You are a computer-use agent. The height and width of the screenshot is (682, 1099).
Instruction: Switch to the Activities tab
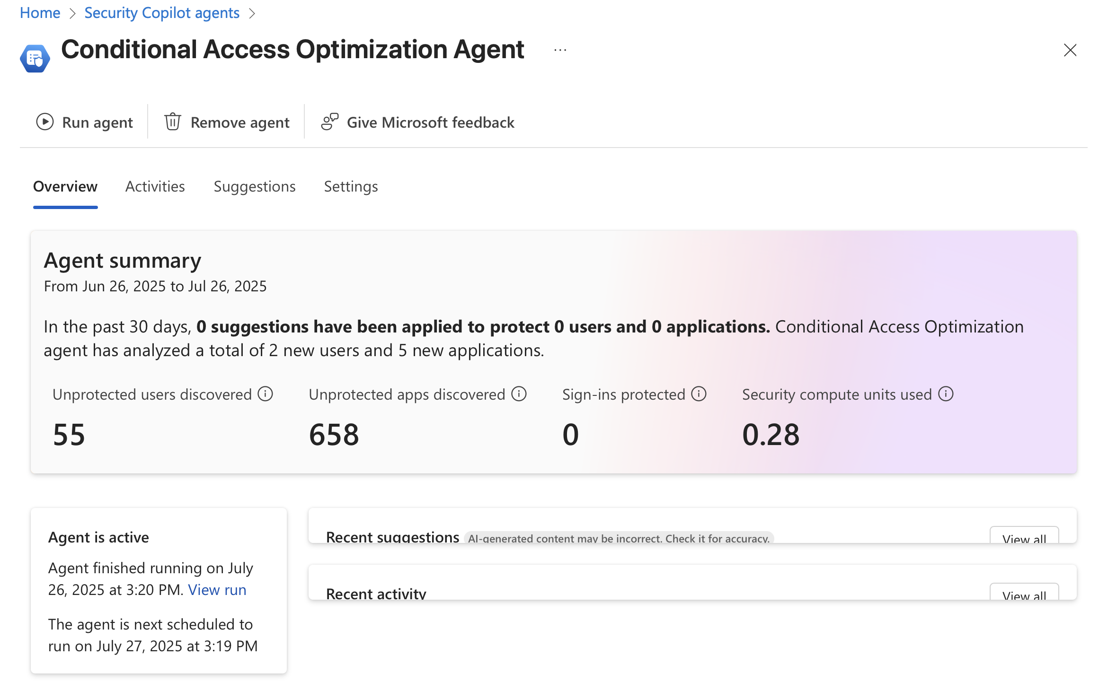coord(155,187)
